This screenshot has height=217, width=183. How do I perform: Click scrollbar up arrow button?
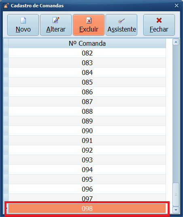tap(176, 42)
